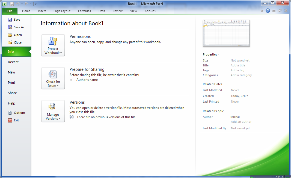Viewport: 291px width, 178px height.
Task: Click the workbook minimize icon beside Help
Action: click(274, 11)
